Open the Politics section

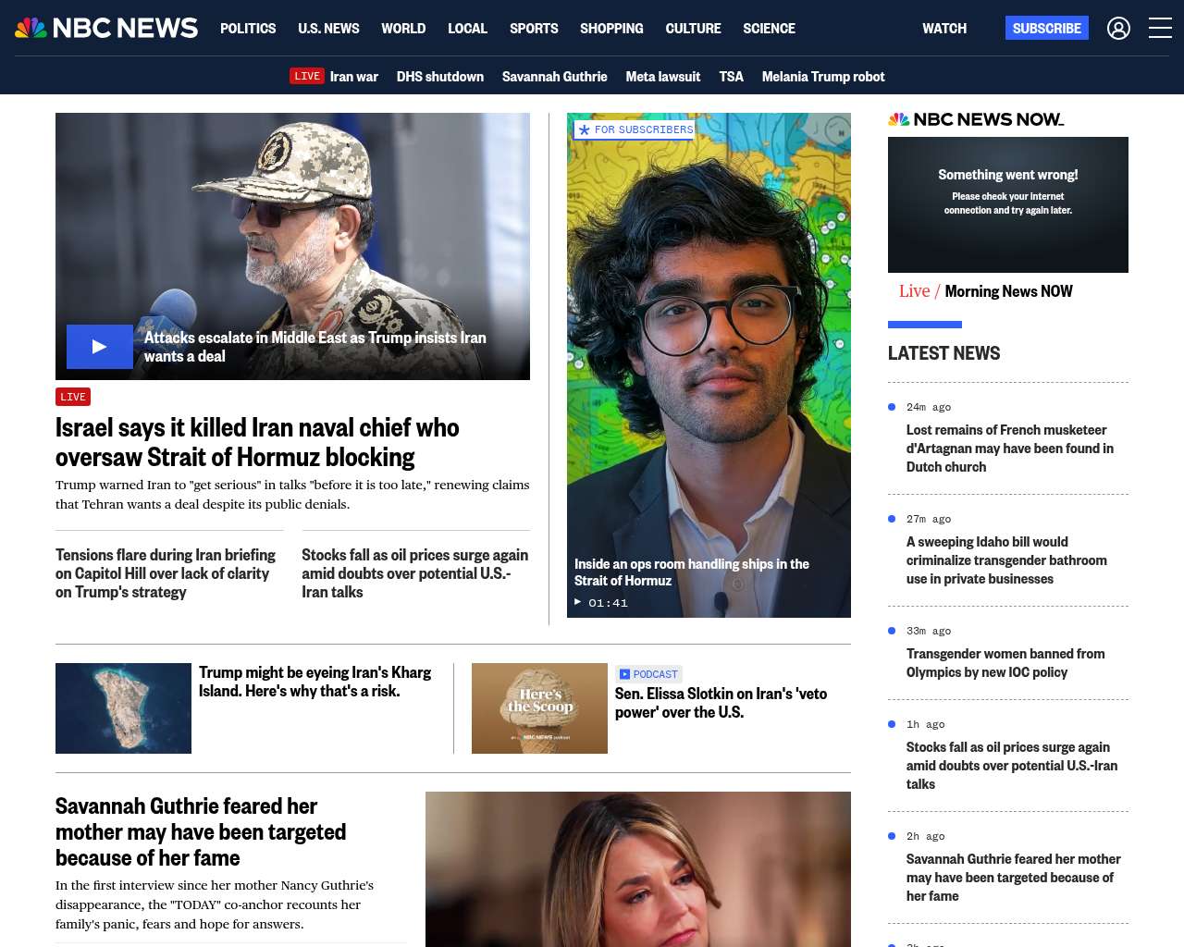pos(248,29)
